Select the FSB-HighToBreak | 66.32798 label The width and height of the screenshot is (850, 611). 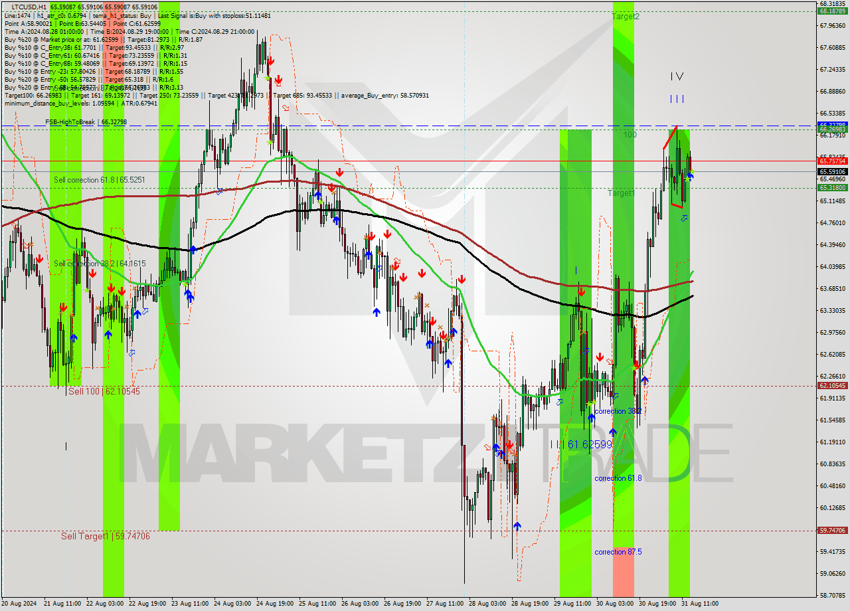(x=86, y=122)
